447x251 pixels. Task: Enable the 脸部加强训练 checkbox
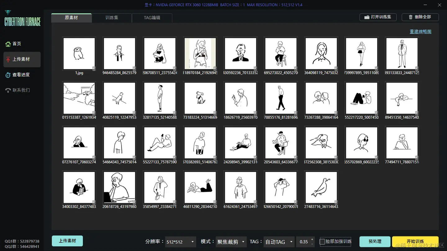tap(322, 242)
